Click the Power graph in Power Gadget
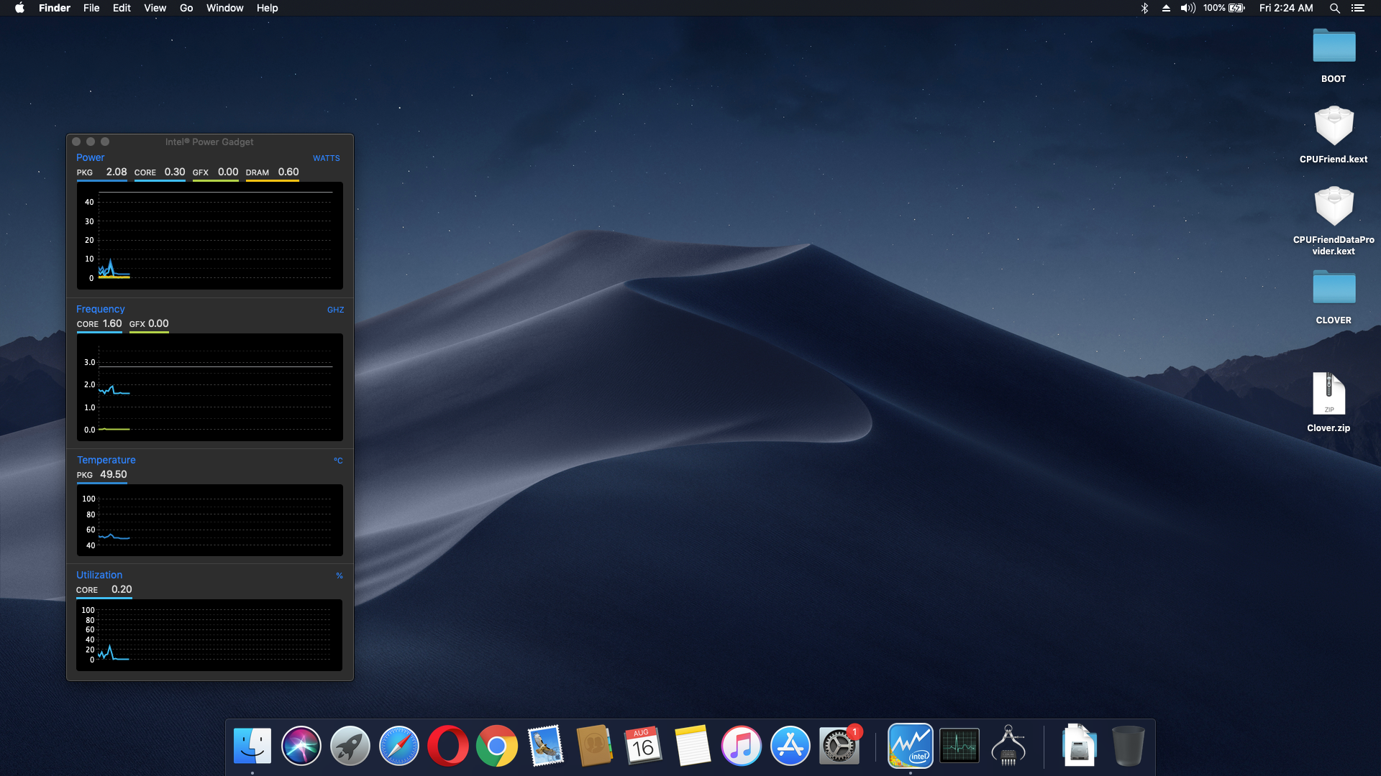 point(210,236)
